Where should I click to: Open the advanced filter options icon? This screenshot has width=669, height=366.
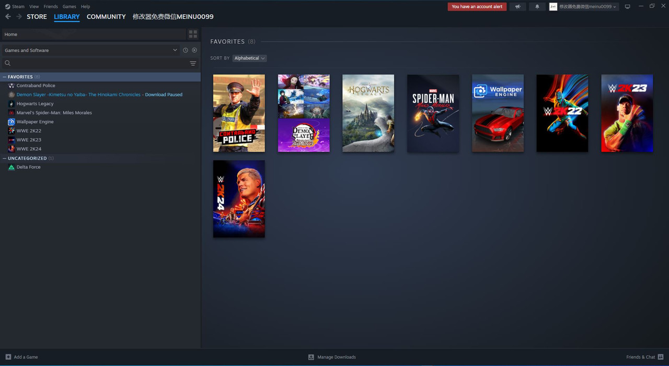tap(193, 63)
